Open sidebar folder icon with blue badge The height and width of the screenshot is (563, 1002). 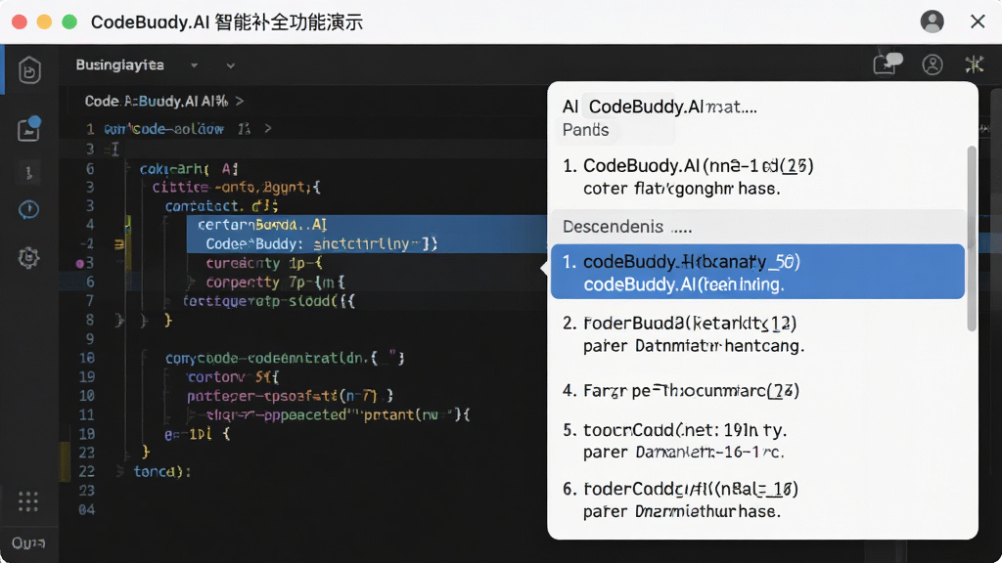coord(28,130)
